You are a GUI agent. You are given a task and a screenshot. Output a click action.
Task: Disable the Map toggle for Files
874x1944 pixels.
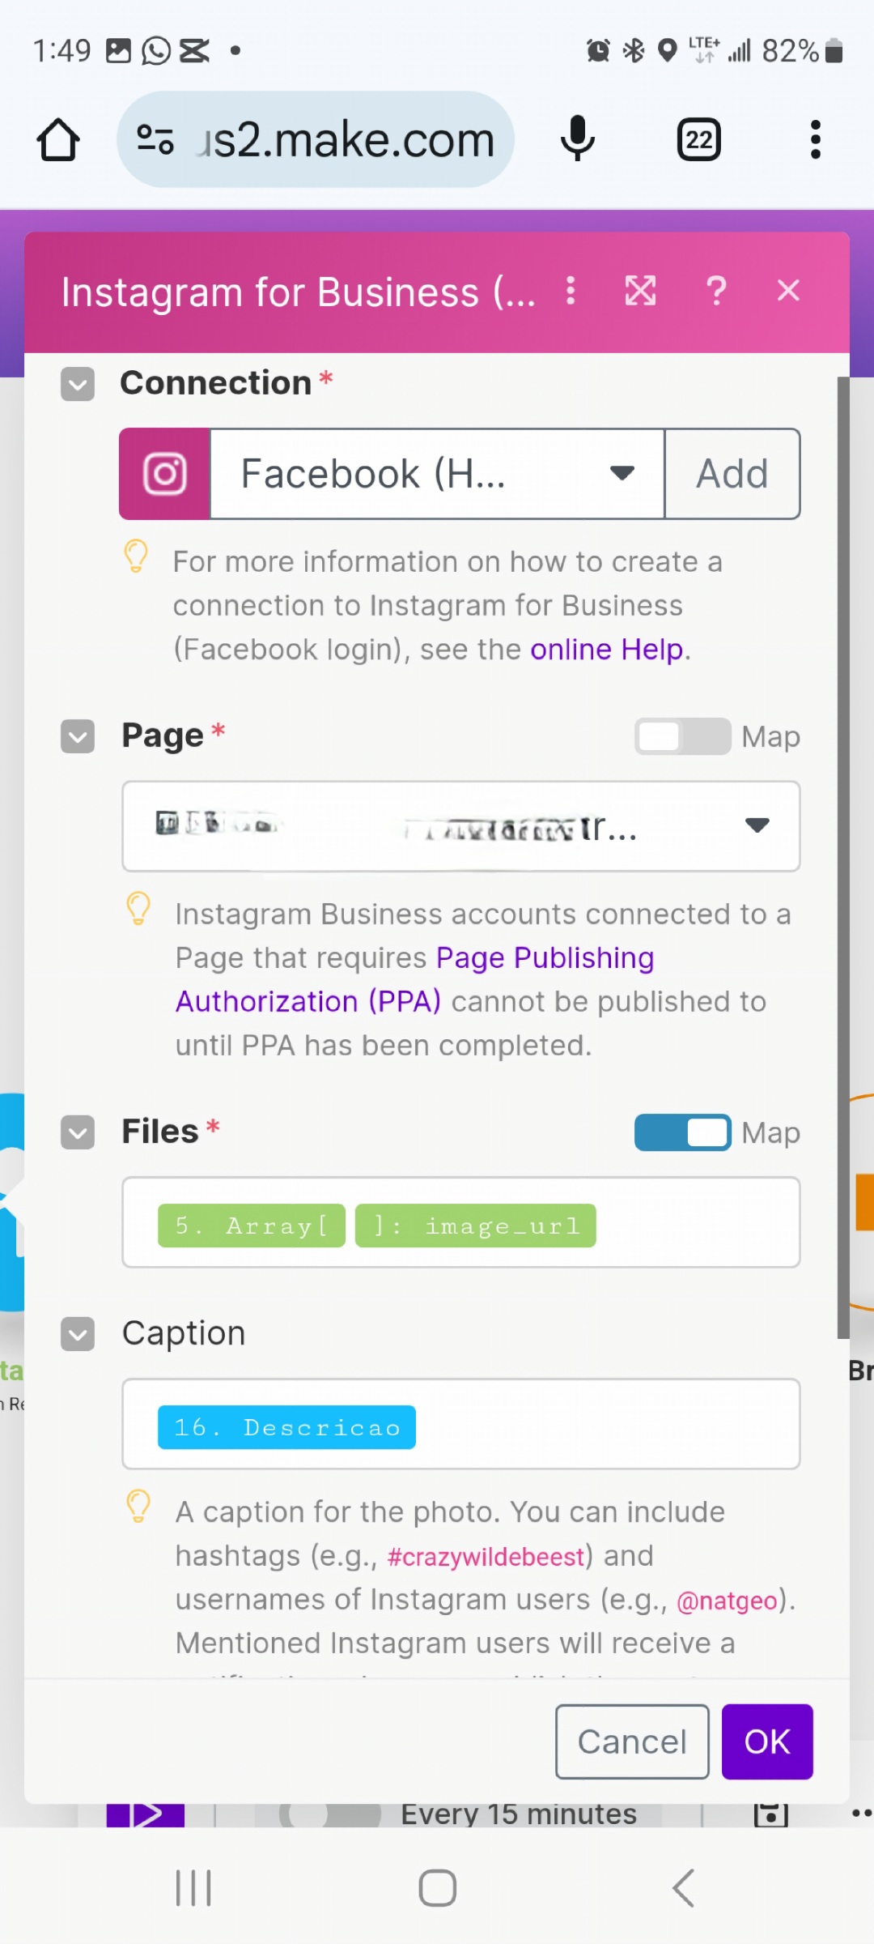682,1132
